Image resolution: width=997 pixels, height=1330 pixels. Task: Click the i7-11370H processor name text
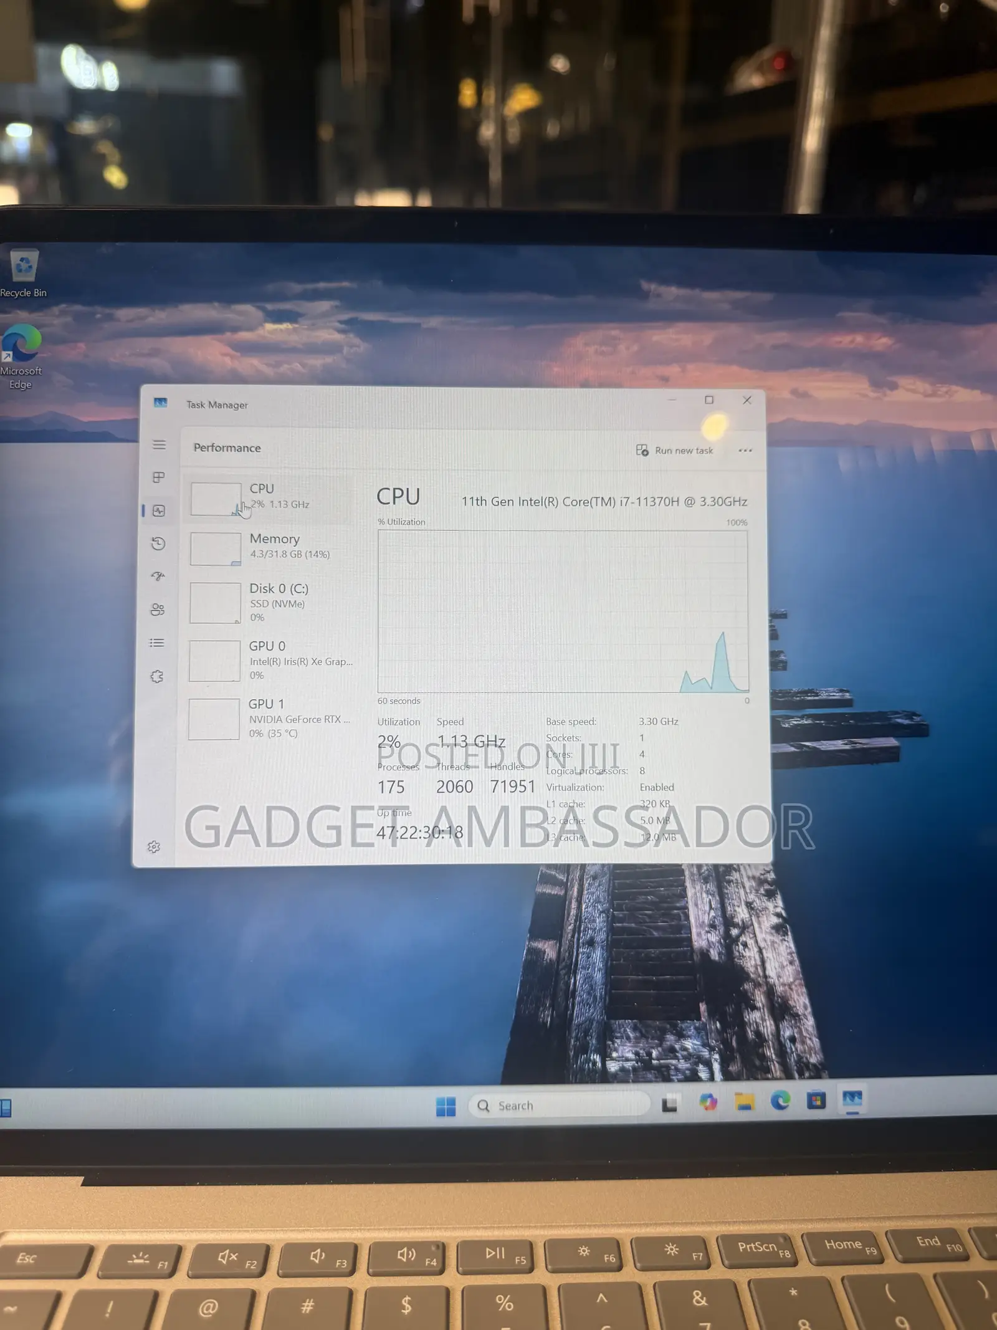pyautogui.click(x=604, y=502)
